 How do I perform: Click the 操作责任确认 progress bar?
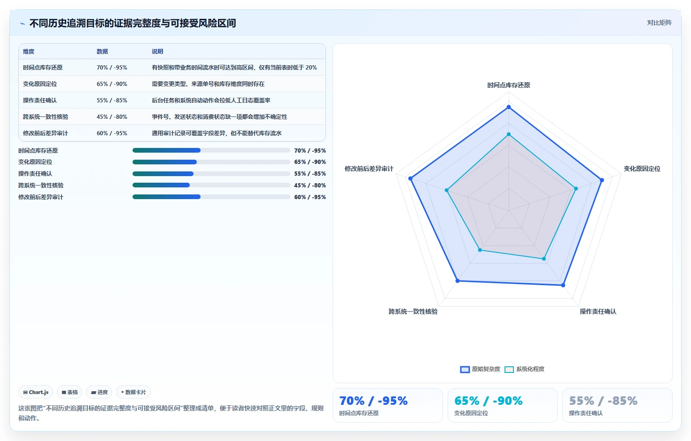pos(211,174)
